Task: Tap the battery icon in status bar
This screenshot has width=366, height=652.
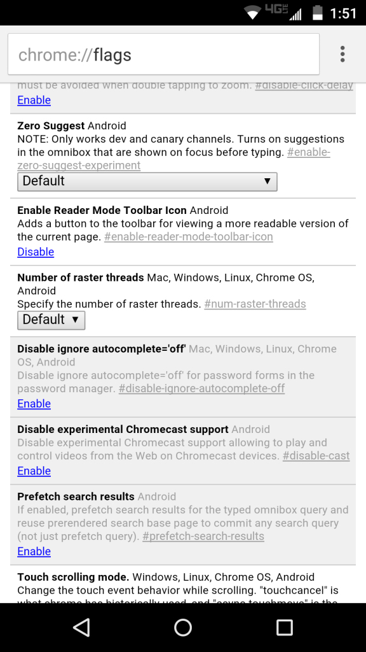Action: point(318,13)
